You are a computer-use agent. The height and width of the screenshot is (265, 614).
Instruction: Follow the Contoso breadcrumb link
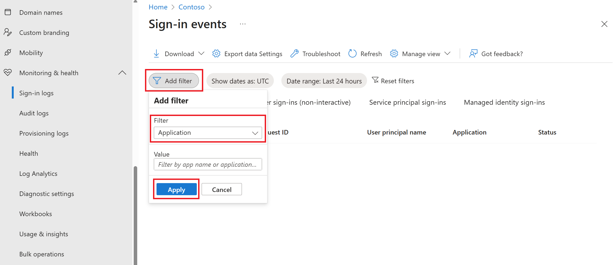coord(191,7)
